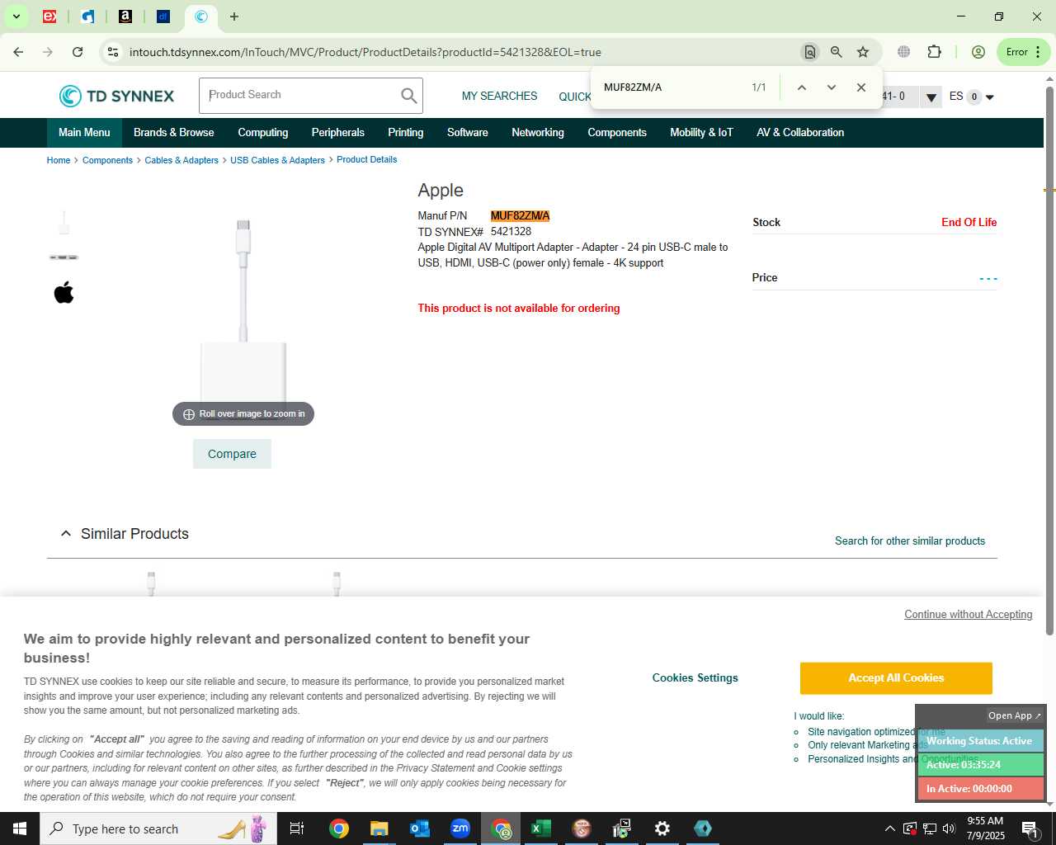This screenshot has width=1056, height=845.
Task: Open Outlook from taskbar
Action: [x=419, y=828]
